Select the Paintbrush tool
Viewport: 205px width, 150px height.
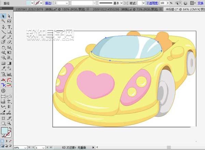(3, 37)
